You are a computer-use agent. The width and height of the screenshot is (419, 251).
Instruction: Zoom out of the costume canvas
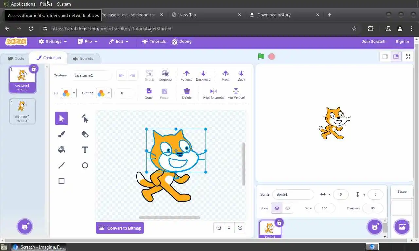coord(219,228)
